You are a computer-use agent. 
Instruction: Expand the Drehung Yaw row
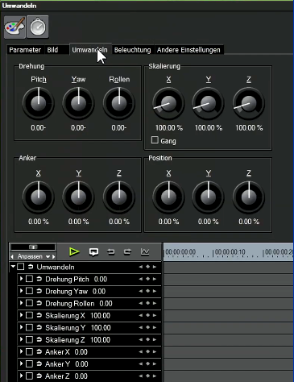click(x=21, y=291)
